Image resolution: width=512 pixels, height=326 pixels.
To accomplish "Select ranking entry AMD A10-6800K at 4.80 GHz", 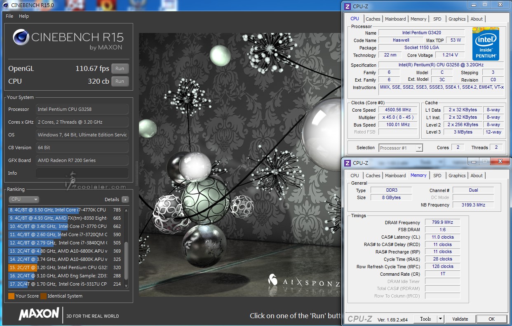I will pos(65,251).
